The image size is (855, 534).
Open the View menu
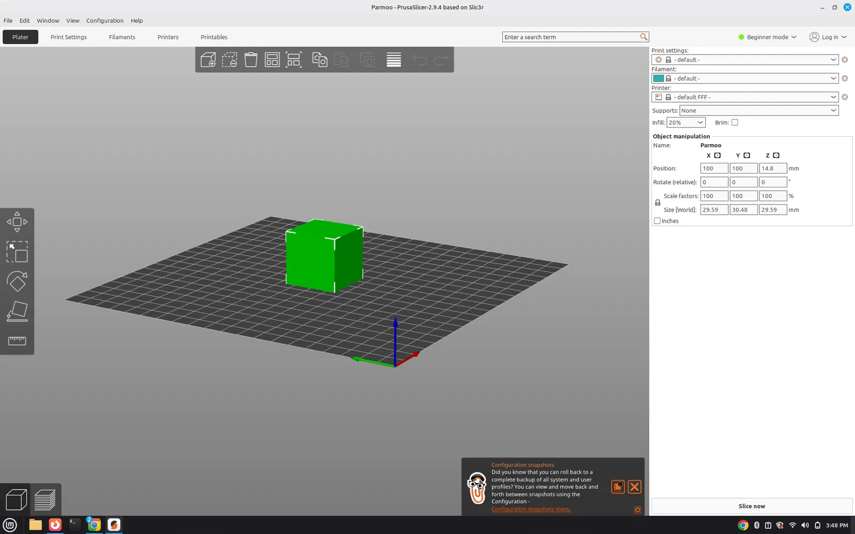click(73, 20)
